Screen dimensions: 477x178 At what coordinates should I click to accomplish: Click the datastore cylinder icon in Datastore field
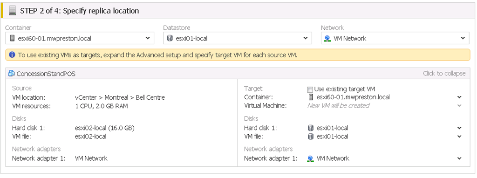(170, 38)
